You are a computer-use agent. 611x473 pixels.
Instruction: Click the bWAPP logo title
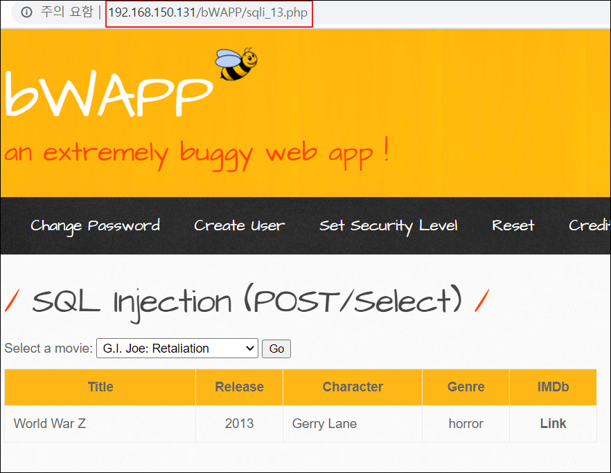109,94
